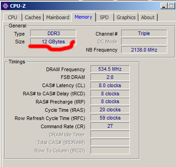This screenshot has width=176, height=167.
Task: Click the tRCD 8 clocks value
Action: point(110,94)
